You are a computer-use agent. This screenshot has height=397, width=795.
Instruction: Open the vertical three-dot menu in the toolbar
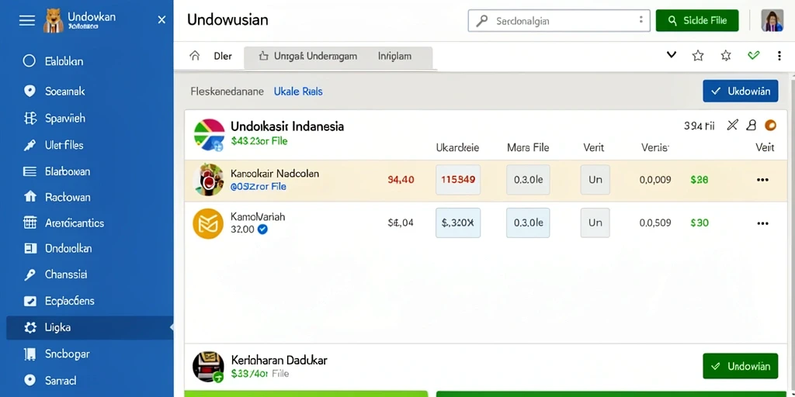coord(779,56)
